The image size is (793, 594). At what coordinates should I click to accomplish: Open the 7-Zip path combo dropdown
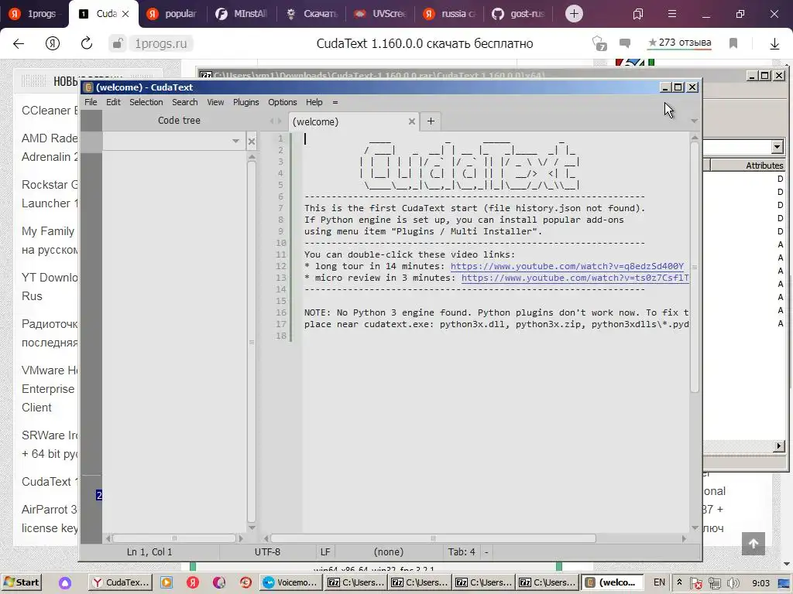click(778, 147)
